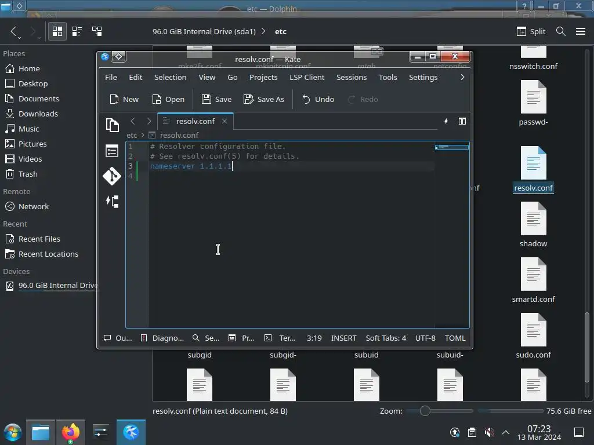Toggle the Diagnostics panel
The width and height of the screenshot is (594, 445).
click(162, 338)
